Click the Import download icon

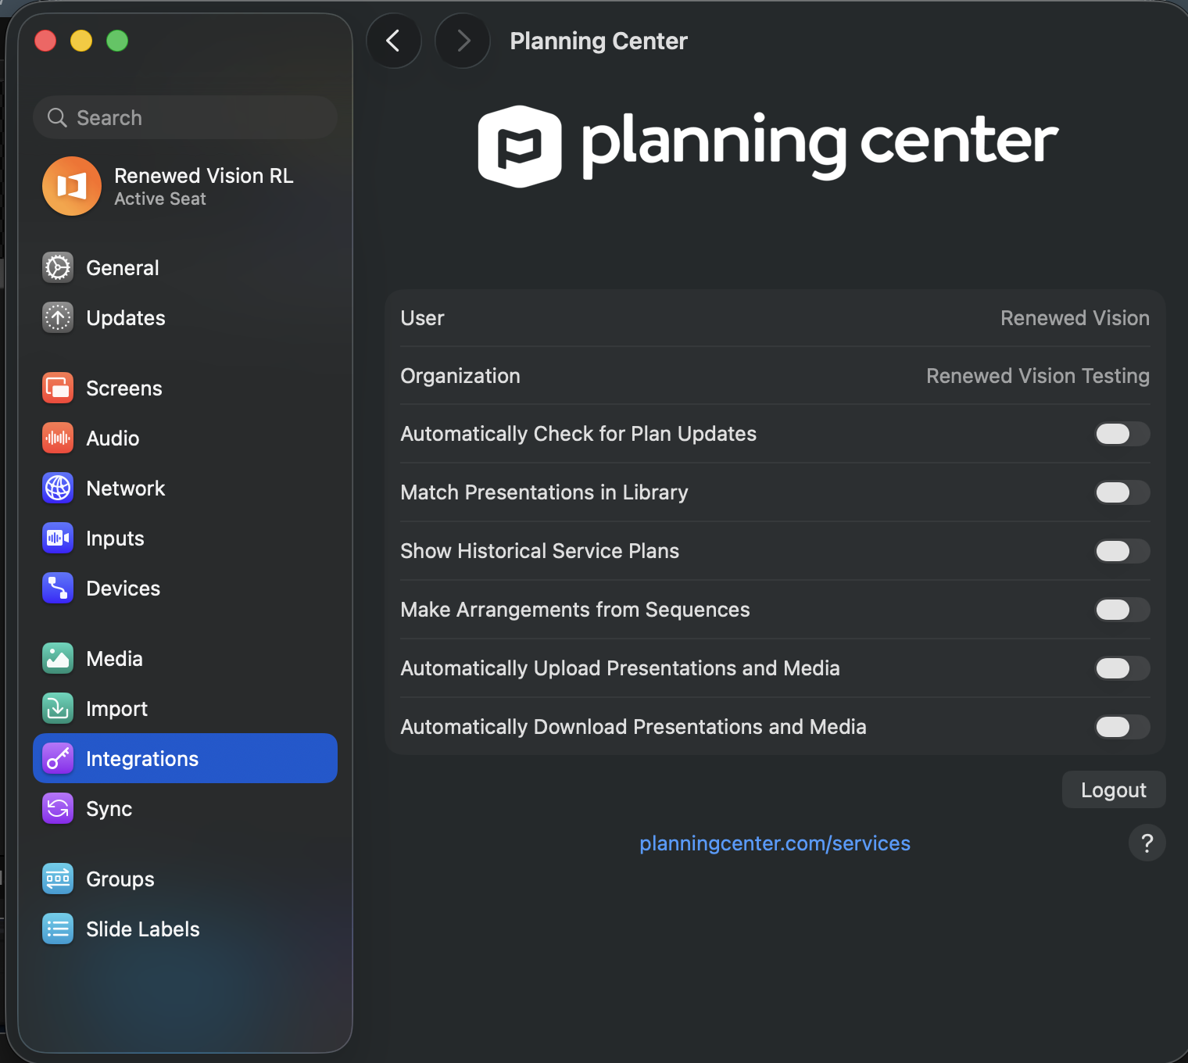pyautogui.click(x=58, y=709)
